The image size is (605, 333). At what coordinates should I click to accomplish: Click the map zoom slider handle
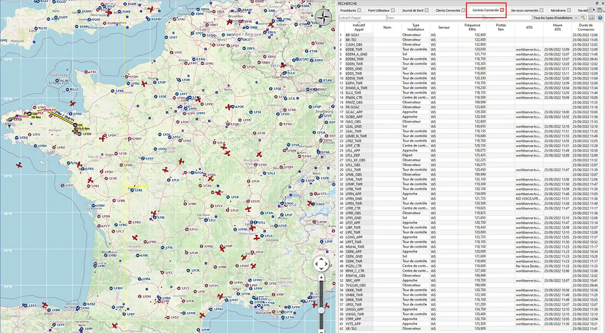pos(321,311)
